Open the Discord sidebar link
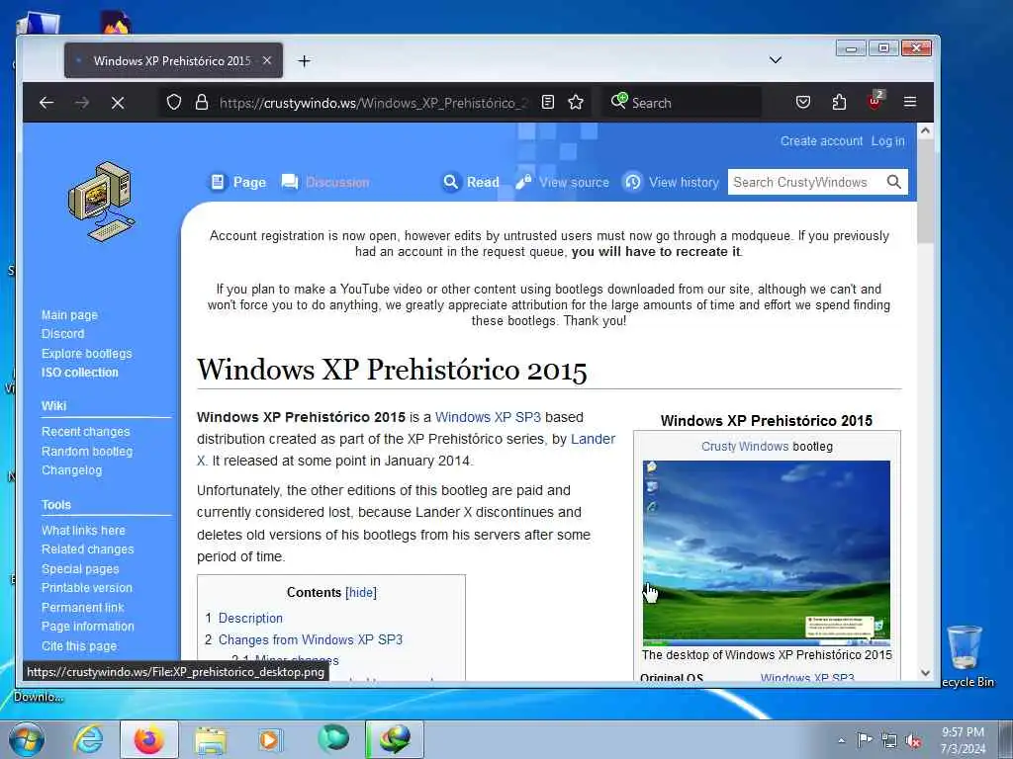 [x=62, y=334]
